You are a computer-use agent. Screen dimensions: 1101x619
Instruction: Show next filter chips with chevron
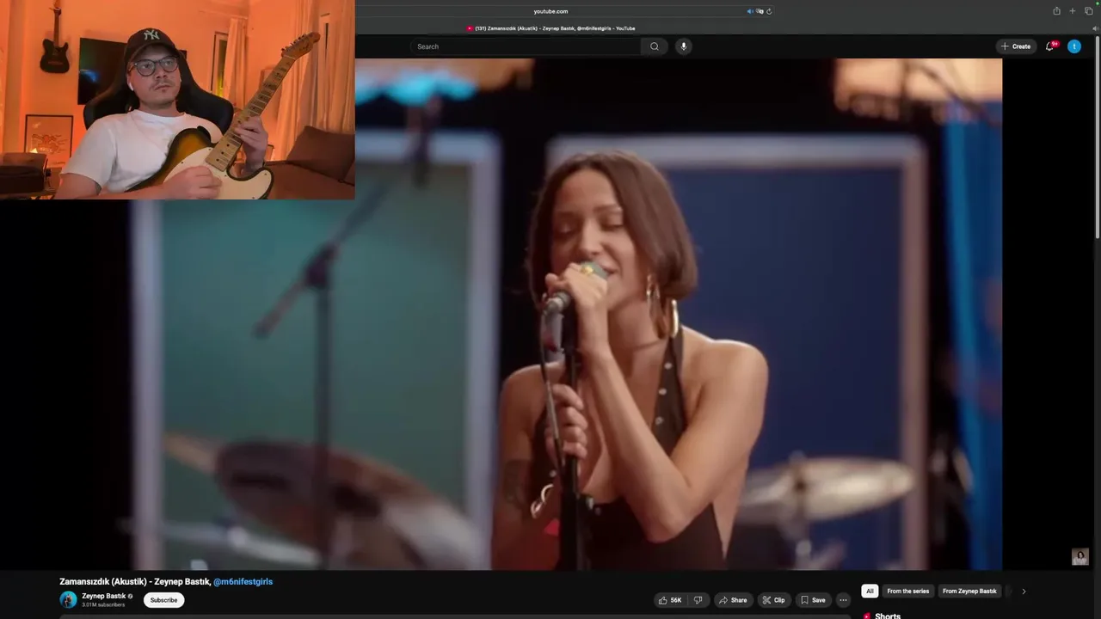pyautogui.click(x=1024, y=591)
